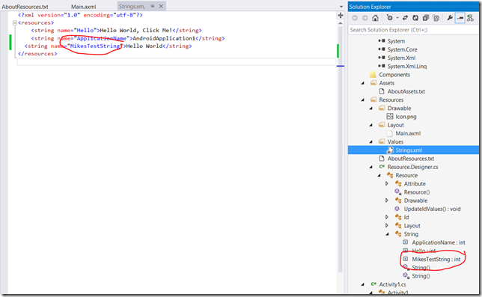Viewport: 482px width, 297px height.
Task: Collapse the resources XML outlining box
Action: pyautogui.click(x=14, y=22)
